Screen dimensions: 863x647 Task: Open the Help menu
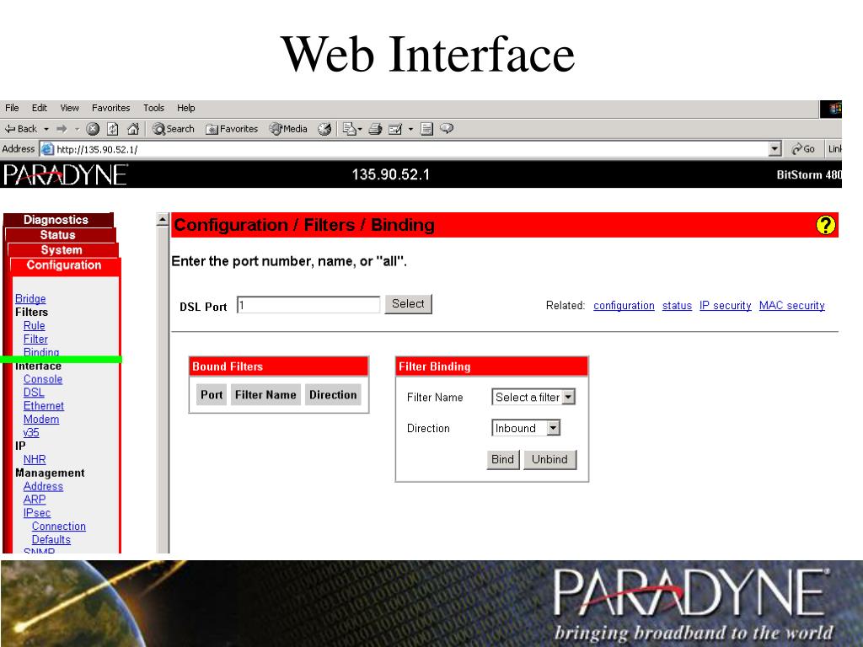[186, 108]
